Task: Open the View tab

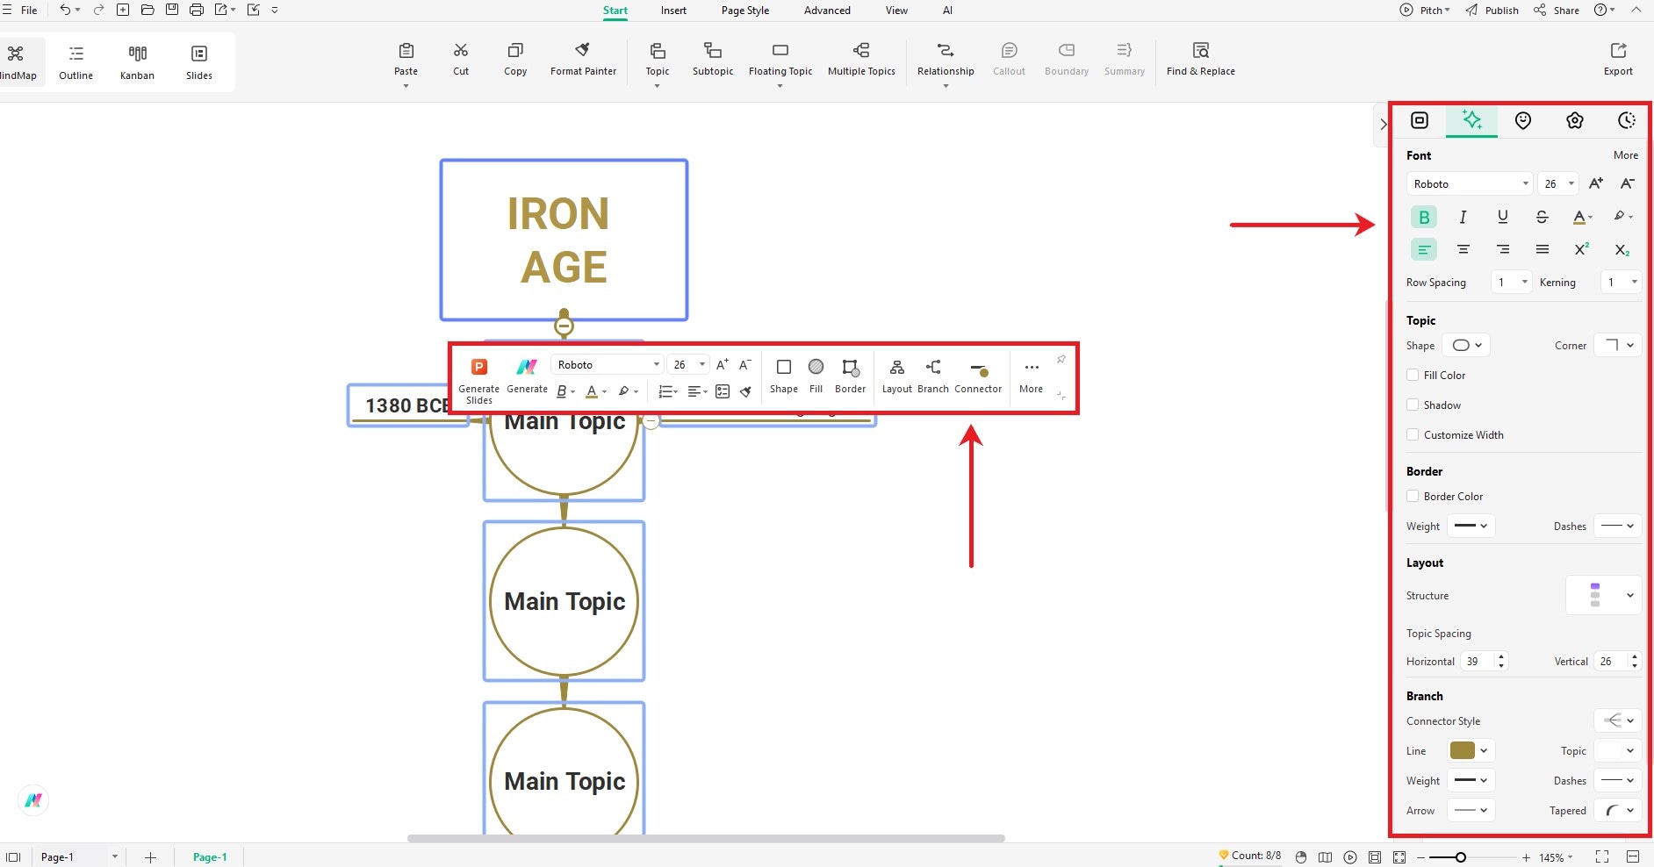Action: pyautogui.click(x=896, y=11)
